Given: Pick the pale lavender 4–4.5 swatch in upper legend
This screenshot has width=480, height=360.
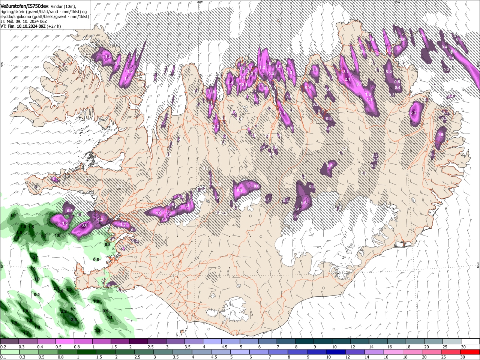Looking at the screenshot, I should coord(212,342).
